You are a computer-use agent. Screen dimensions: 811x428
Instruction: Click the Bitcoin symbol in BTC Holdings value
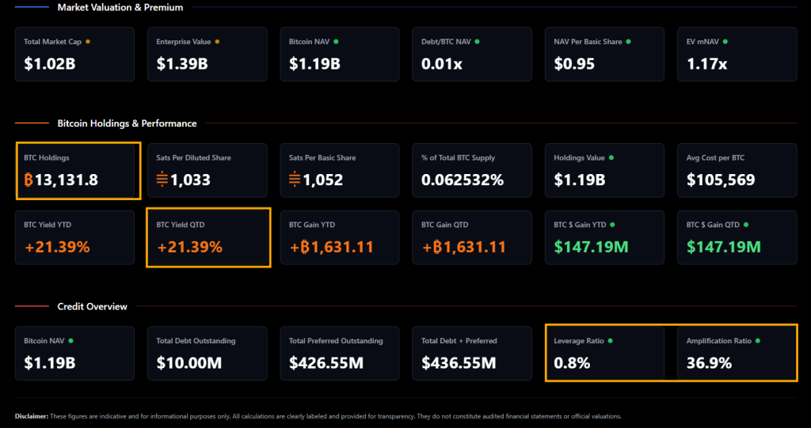pyautogui.click(x=29, y=180)
